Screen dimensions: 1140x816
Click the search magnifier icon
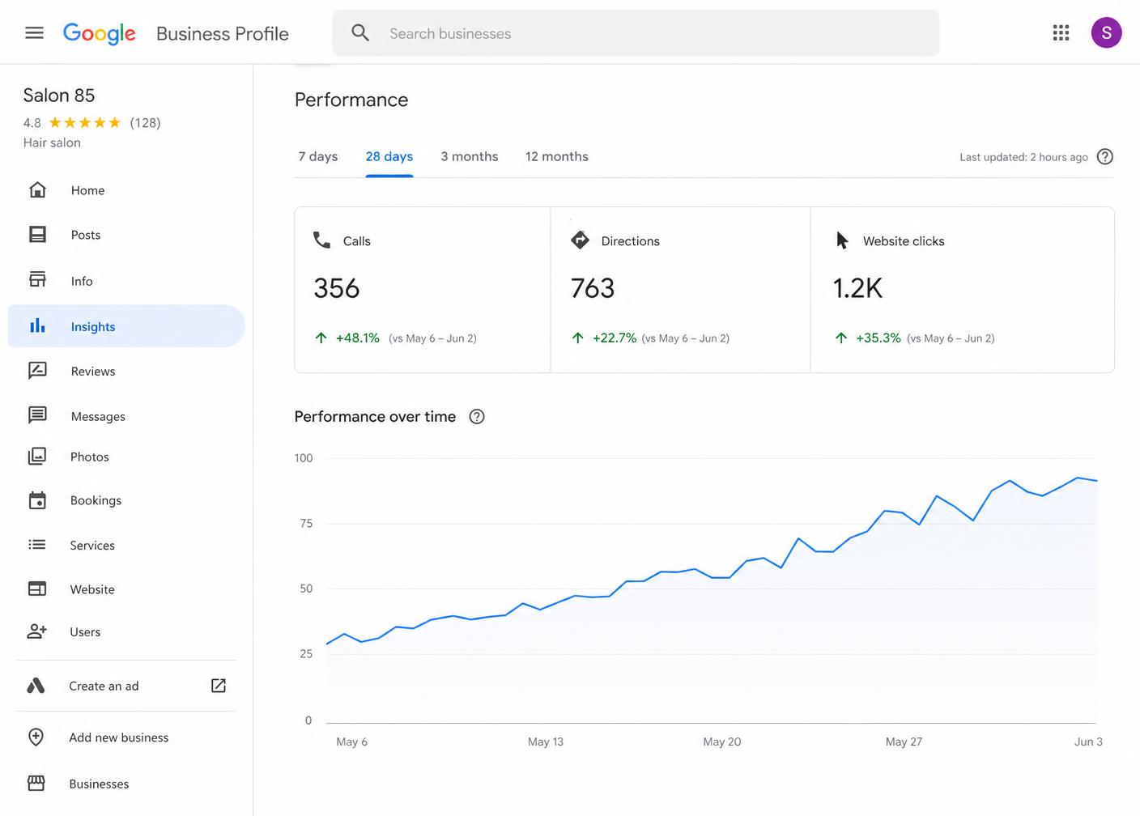(360, 33)
